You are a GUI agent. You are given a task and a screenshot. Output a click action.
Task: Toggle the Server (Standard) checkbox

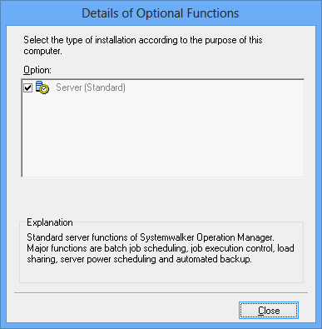pos(28,87)
